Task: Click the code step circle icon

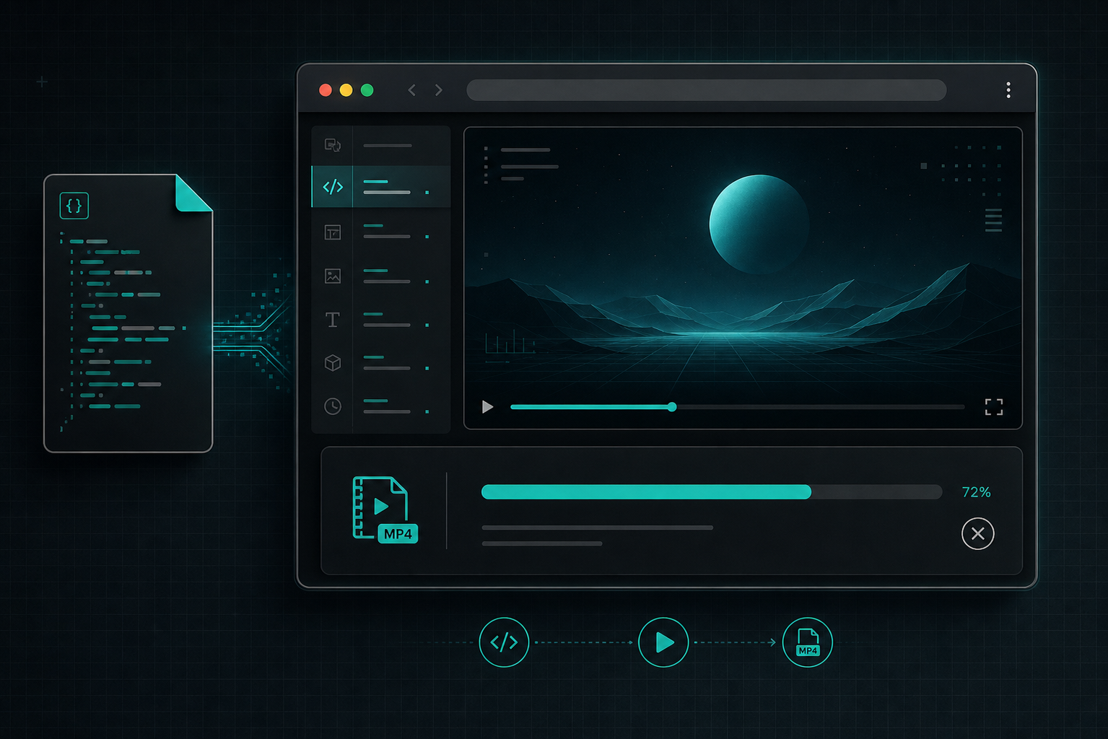Action: tap(504, 642)
